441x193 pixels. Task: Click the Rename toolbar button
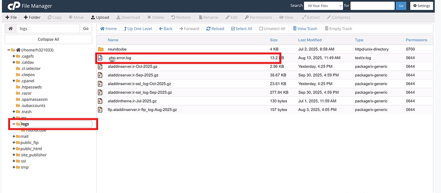point(208,17)
